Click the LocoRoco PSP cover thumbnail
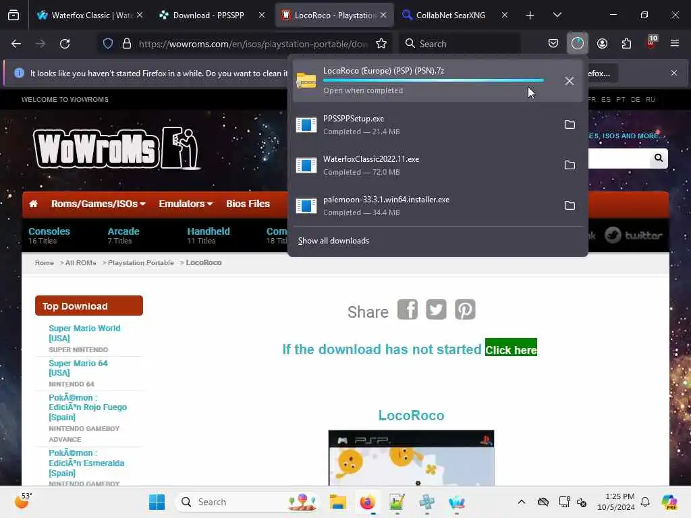The height and width of the screenshot is (518, 691). click(x=411, y=458)
